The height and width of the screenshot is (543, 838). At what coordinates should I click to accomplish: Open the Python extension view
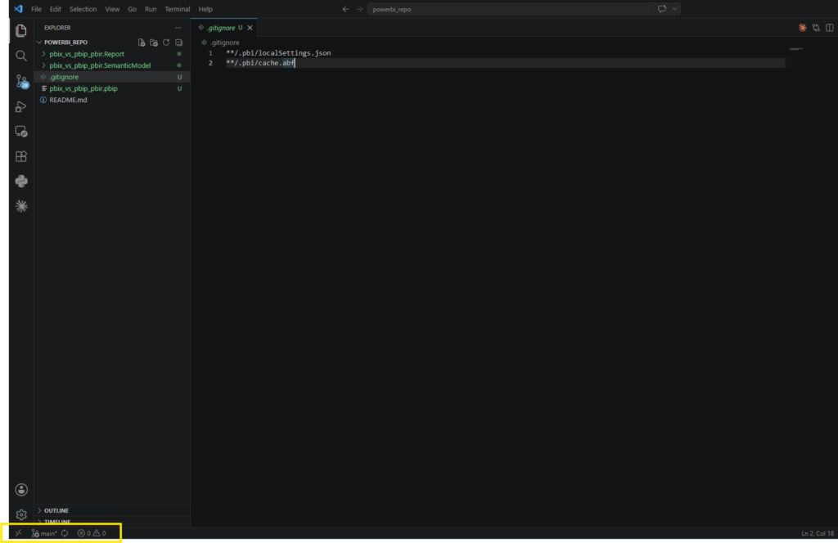pos(20,181)
